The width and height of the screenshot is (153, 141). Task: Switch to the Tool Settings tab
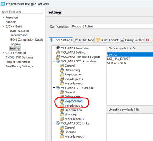click(61, 40)
